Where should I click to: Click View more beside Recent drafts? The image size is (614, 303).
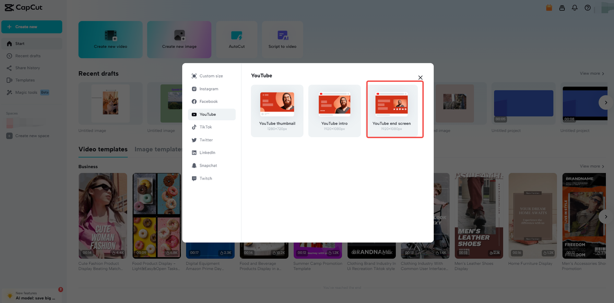[592, 74]
